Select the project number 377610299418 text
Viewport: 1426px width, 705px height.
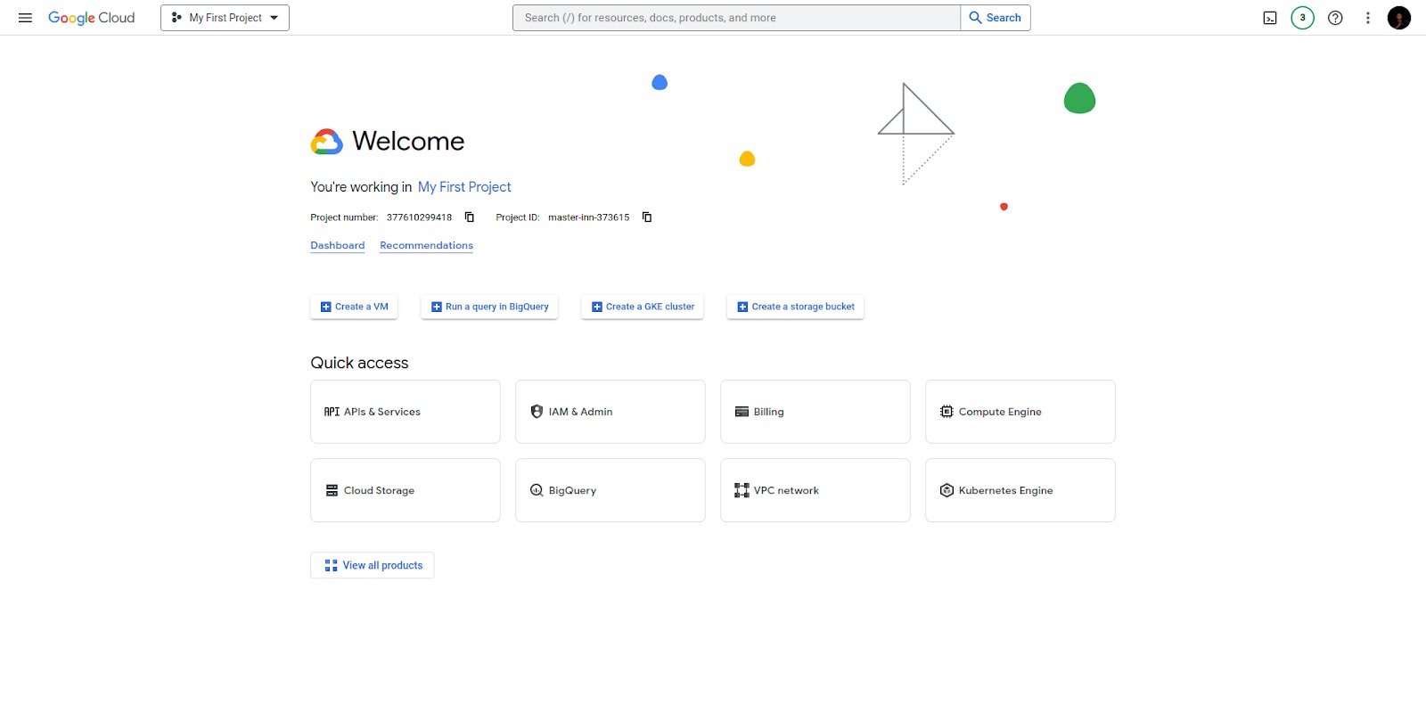pos(419,217)
